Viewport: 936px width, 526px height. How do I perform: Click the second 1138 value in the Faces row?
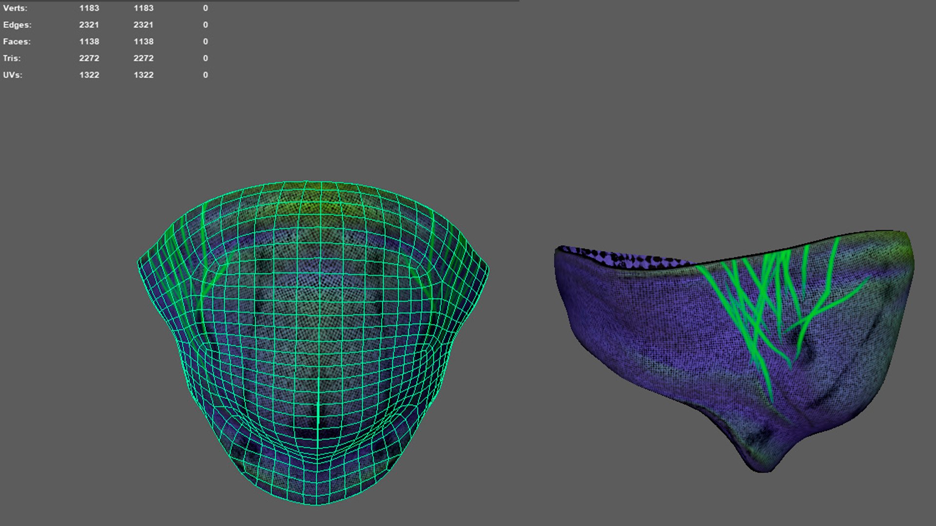click(143, 41)
